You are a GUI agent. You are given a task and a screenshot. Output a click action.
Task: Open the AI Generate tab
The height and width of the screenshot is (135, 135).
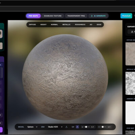tap(98, 16)
